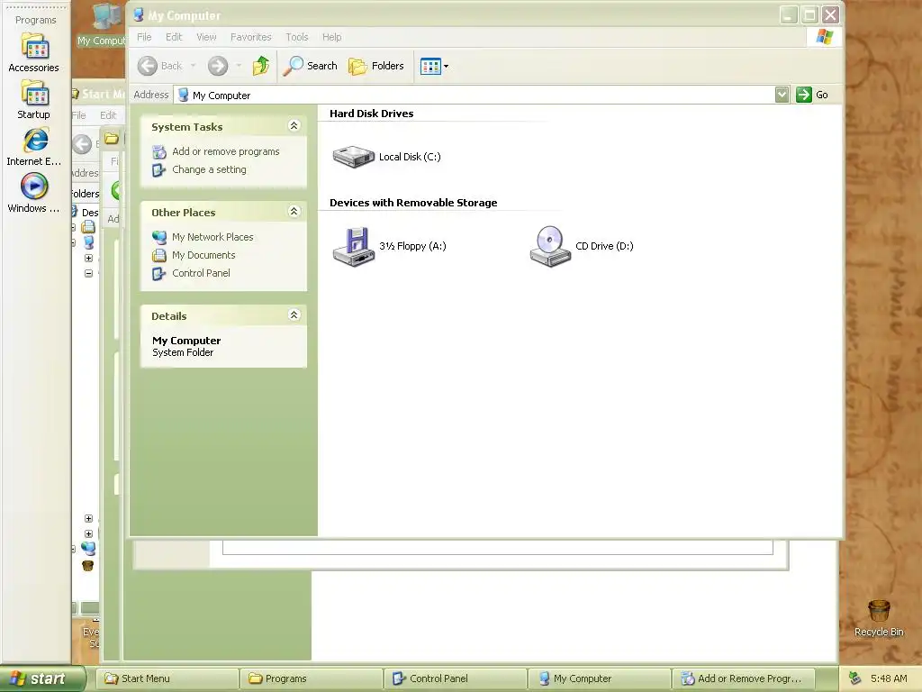
Task: Open the Help menu
Action: coord(331,37)
